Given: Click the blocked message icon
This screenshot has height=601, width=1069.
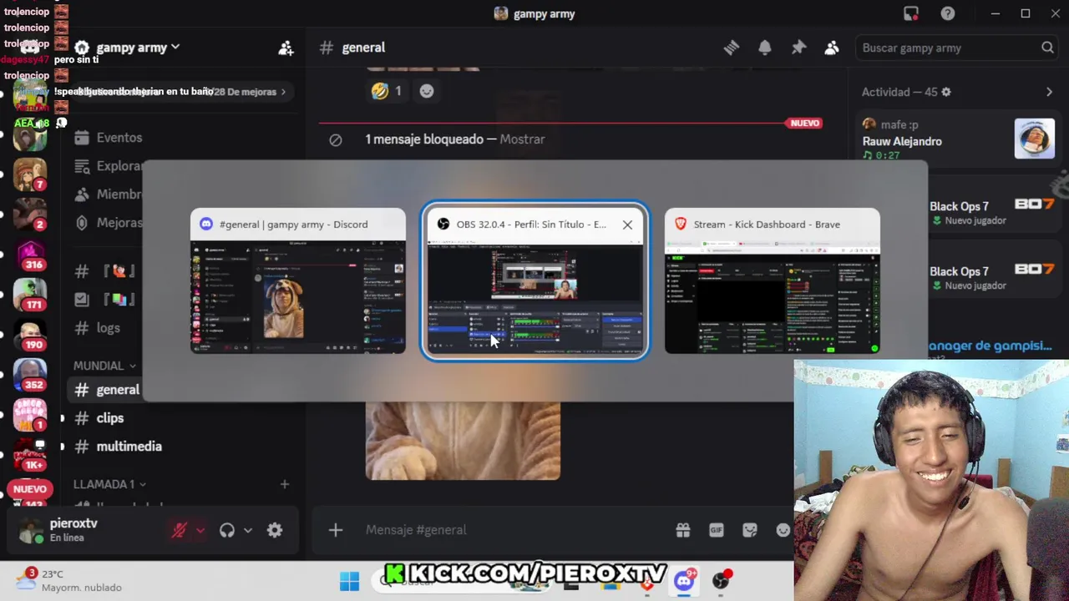Looking at the screenshot, I should point(336,140).
